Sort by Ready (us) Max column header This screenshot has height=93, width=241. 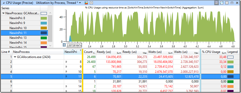[135, 52]
